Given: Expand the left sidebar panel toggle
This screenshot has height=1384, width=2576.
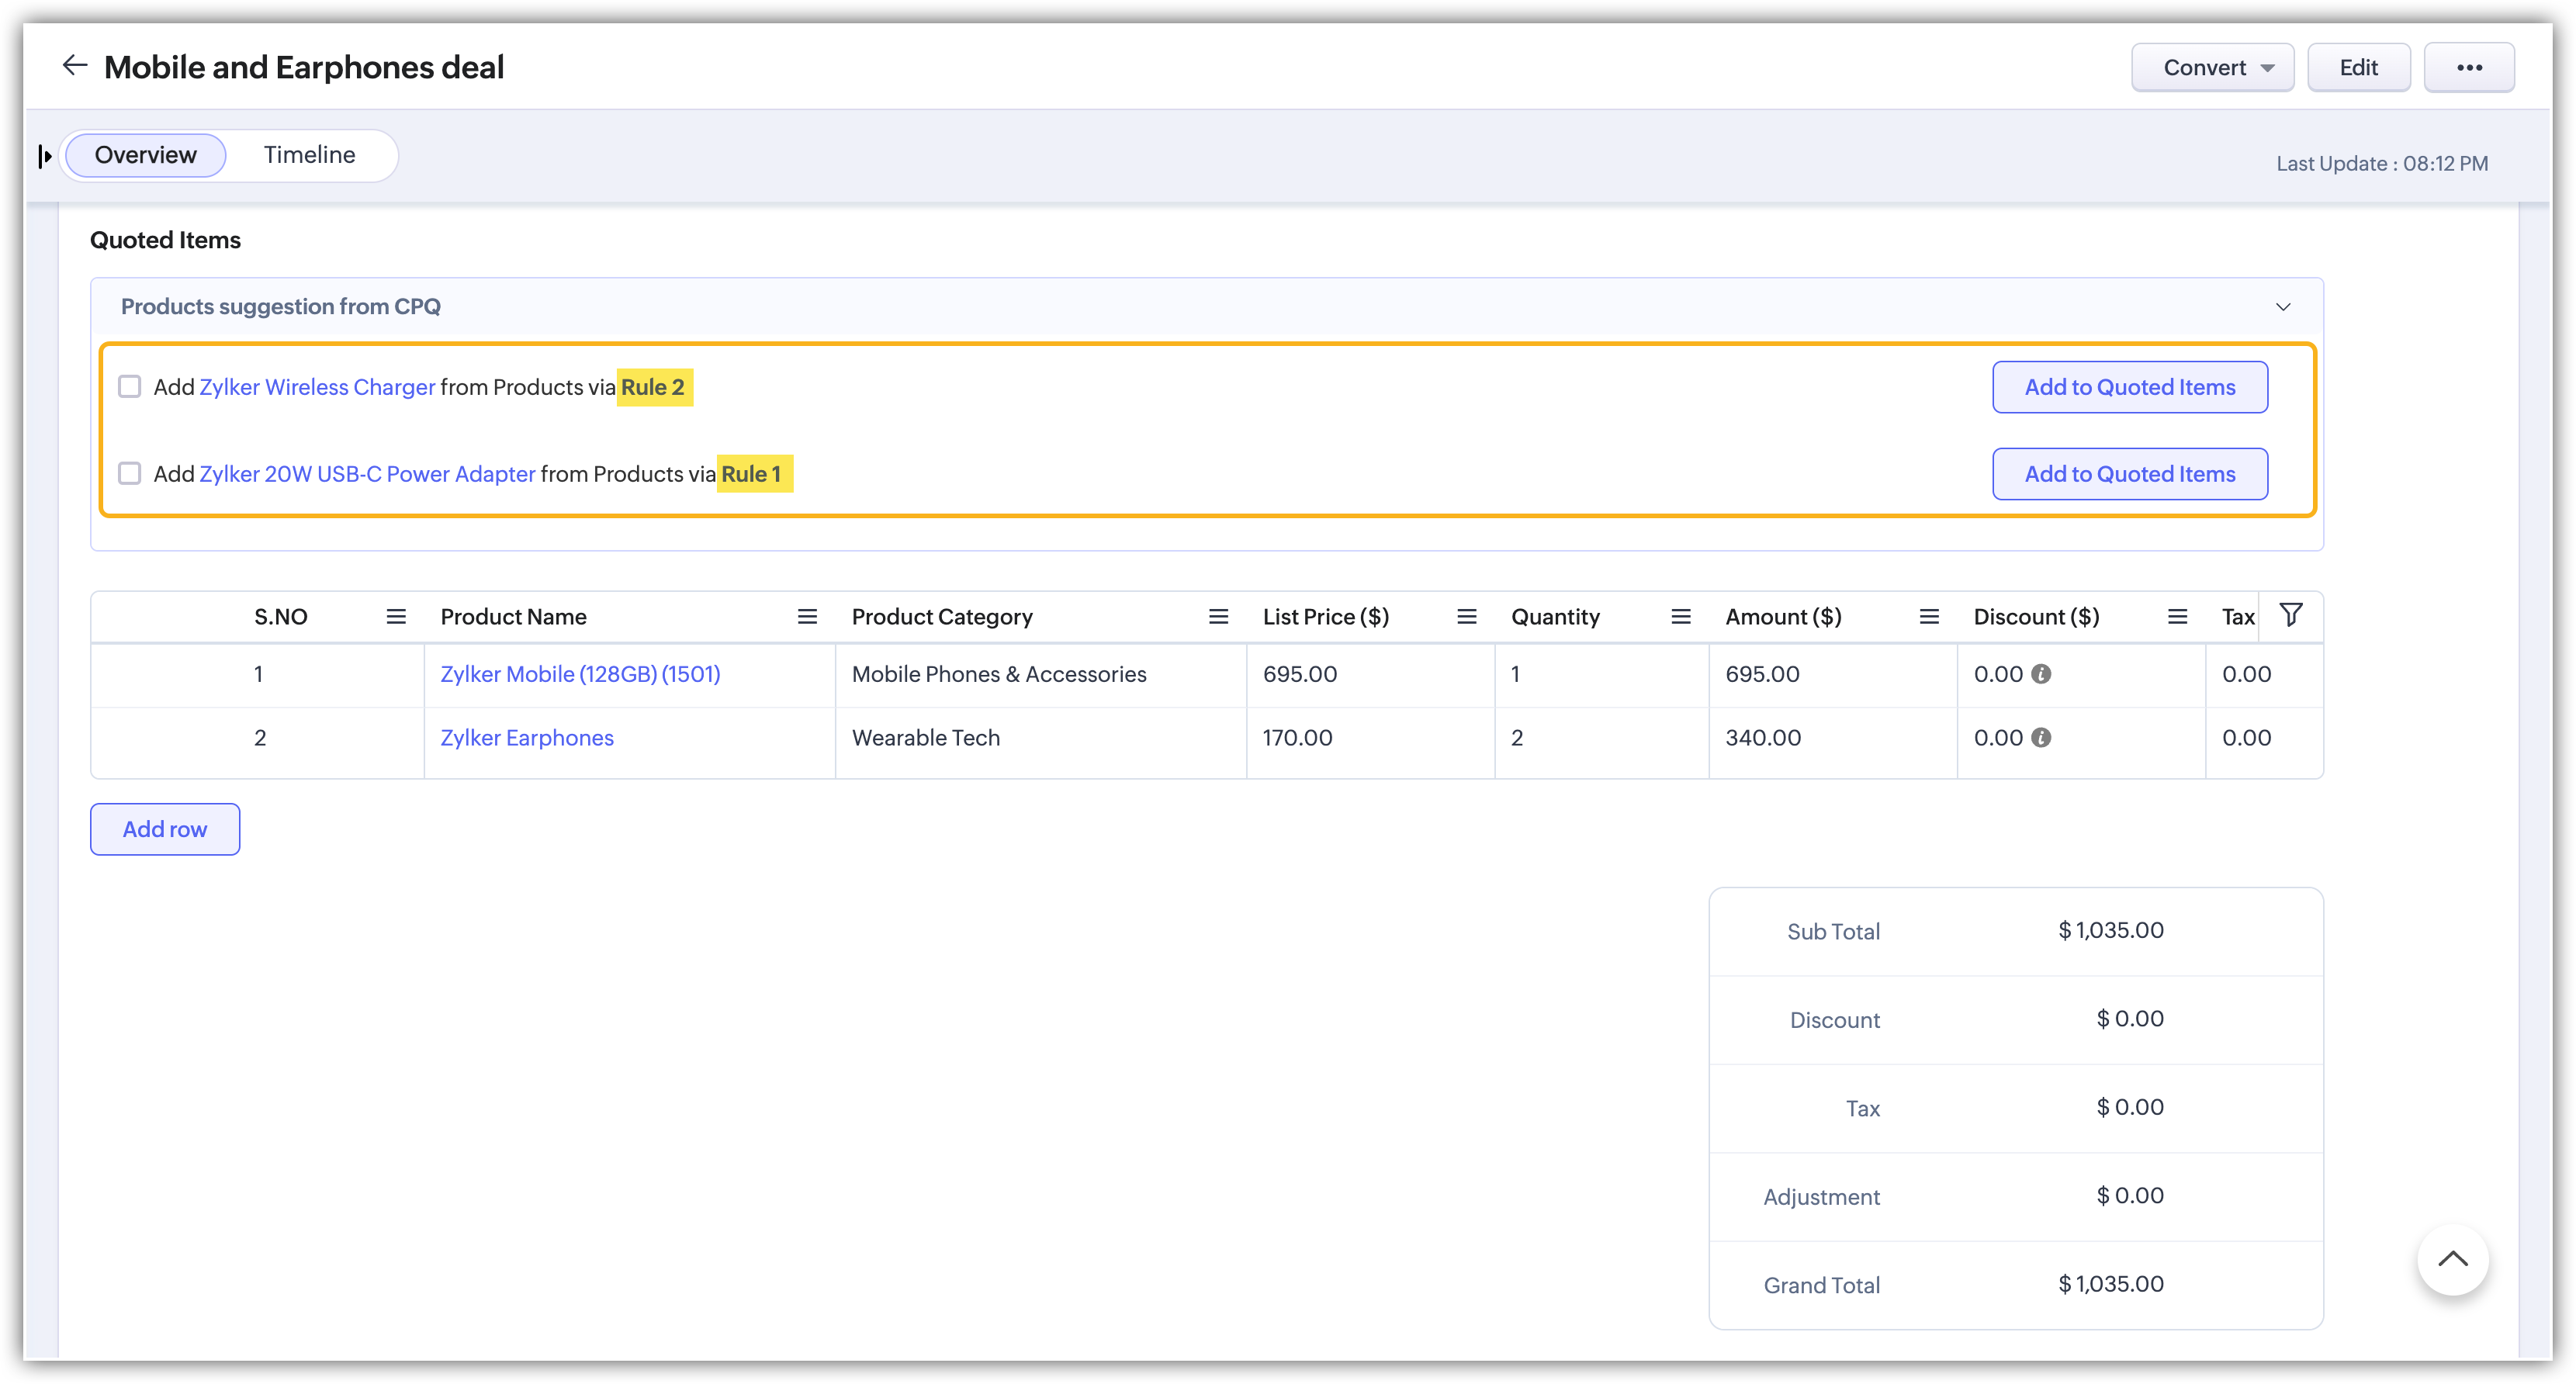Looking at the screenshot, I should pos(45,156).
